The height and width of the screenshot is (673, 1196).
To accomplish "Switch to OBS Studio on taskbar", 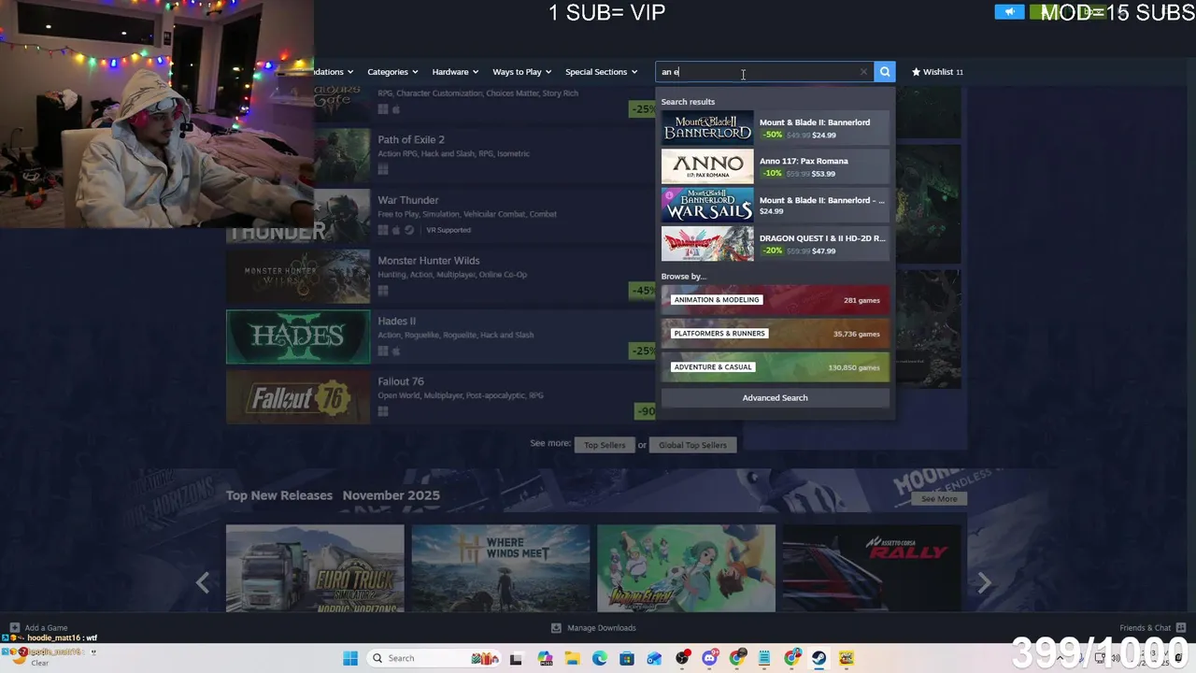I will 683,658.
